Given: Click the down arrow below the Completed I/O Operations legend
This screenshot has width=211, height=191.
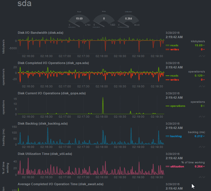Looking at the screenshot, I should pyautogui.click(x=203, y=86).
